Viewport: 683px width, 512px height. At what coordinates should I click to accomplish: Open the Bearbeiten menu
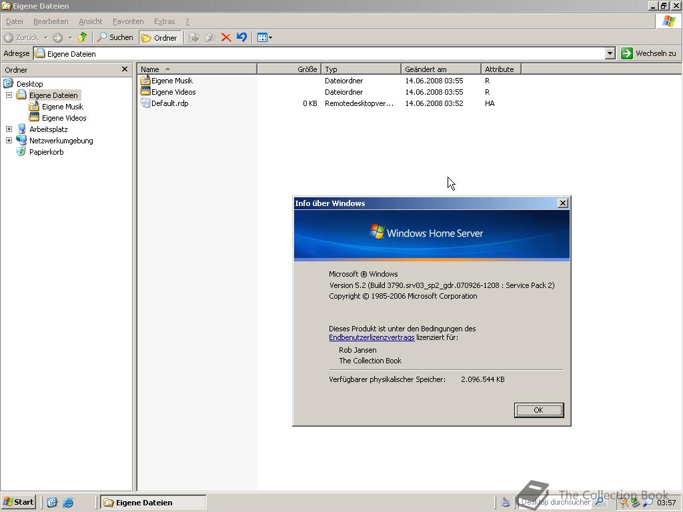pyautogui.click(x=51, y=21)
